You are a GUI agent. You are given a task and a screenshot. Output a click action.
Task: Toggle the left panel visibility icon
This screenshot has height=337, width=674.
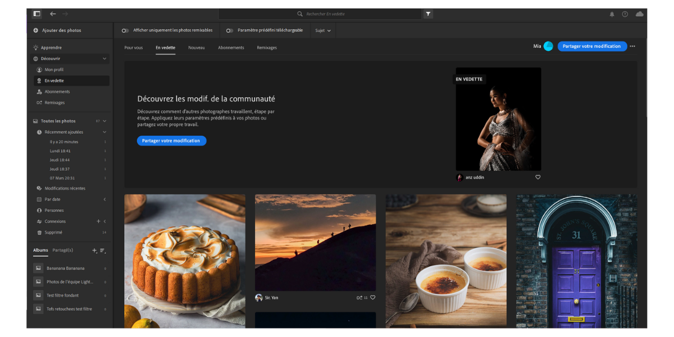[37, 14]
